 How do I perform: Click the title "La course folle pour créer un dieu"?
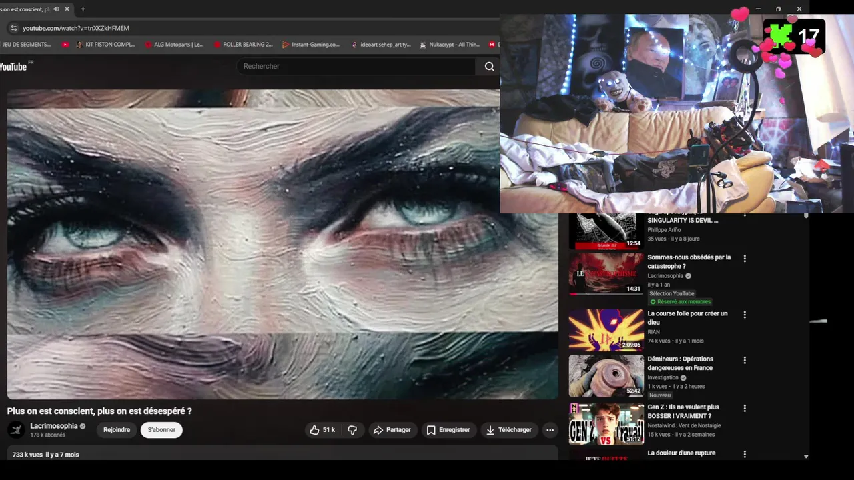pos(687,318)
